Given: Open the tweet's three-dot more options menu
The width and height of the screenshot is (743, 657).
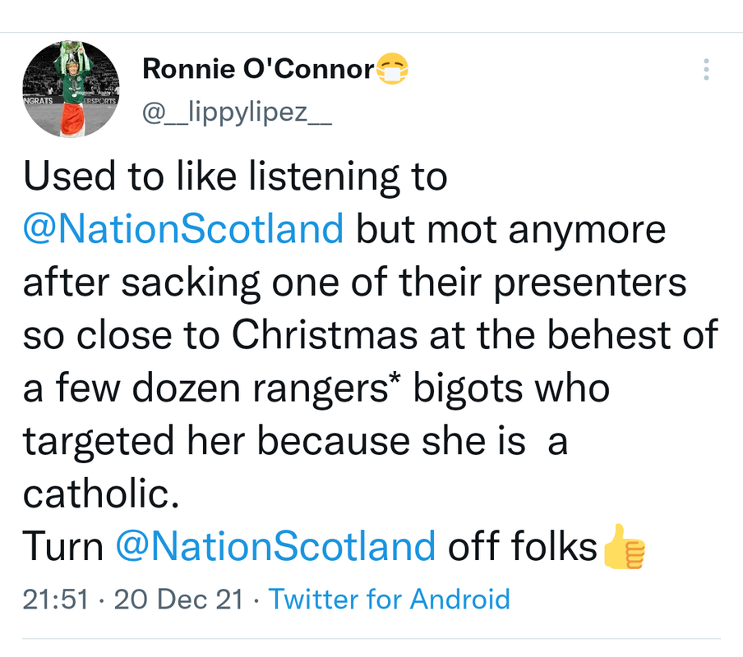Looking at the screenshot, I should click(705, 71).
